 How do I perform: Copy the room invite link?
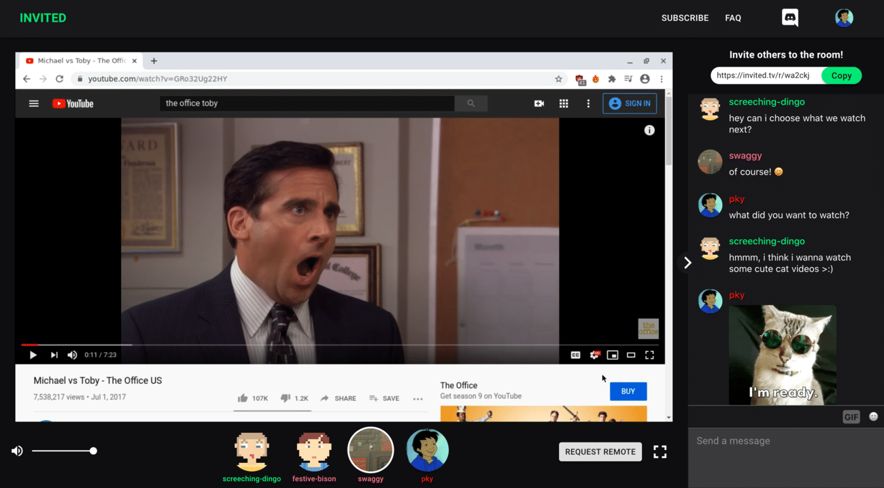pos(841,75)
